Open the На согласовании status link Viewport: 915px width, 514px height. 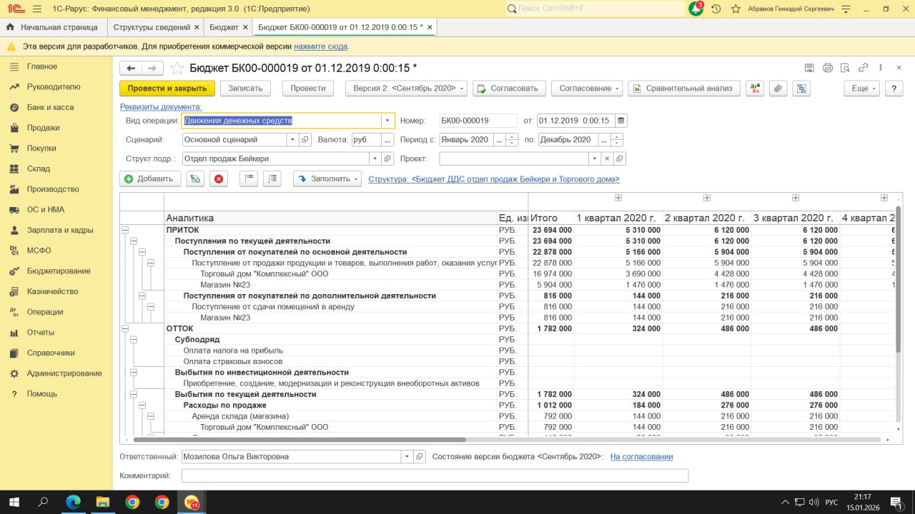pos(640,456)
